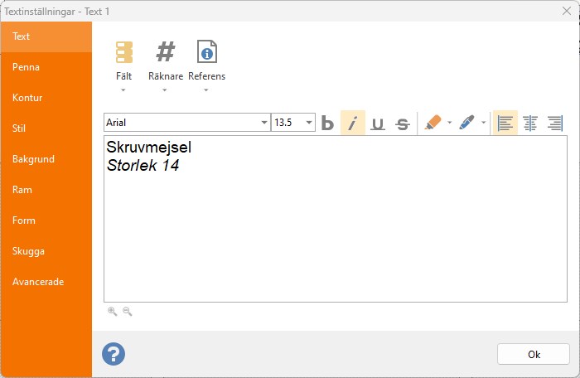Click the Räknare hash icon
This screenshot has width=580, height=378.
click(x=166, y=52)
